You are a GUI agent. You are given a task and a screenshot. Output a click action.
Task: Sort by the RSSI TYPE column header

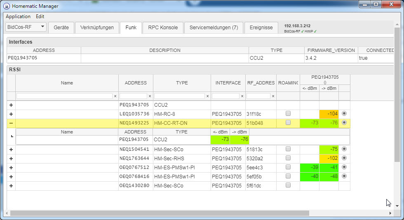point(182,83)
